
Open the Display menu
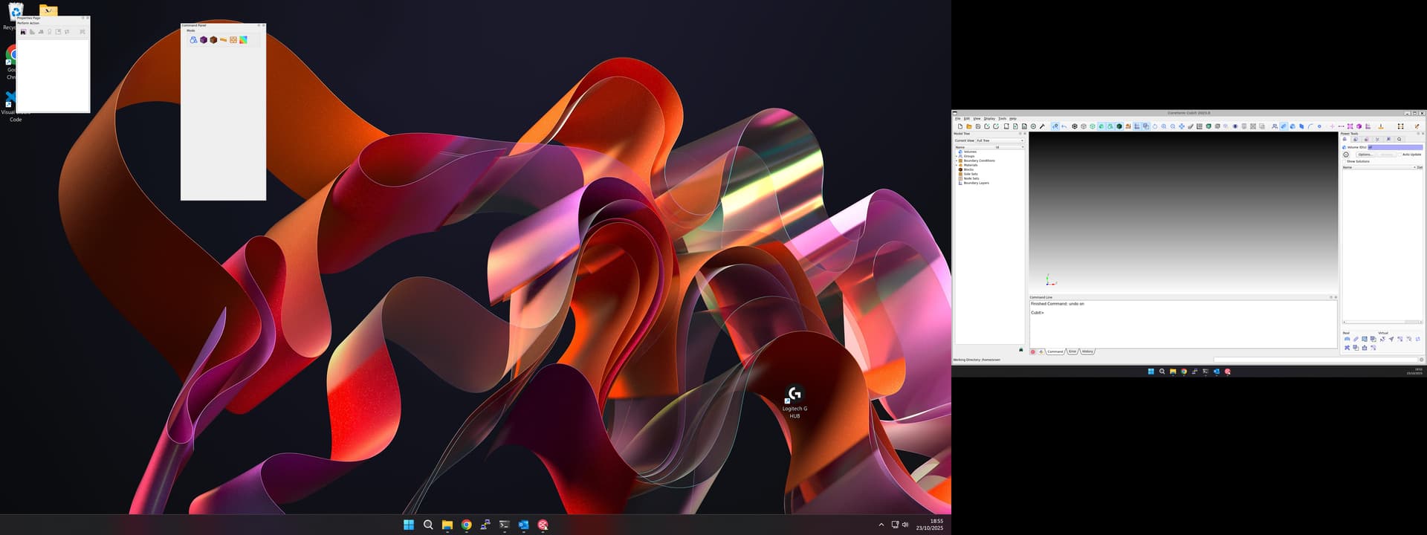click(x=989, y=119)
